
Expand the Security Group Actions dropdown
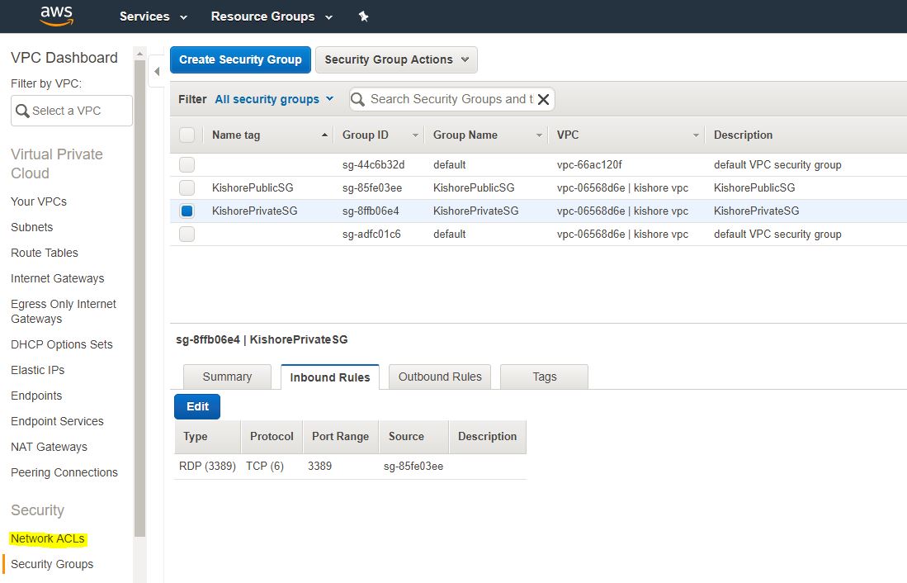[x=396, y=59]
